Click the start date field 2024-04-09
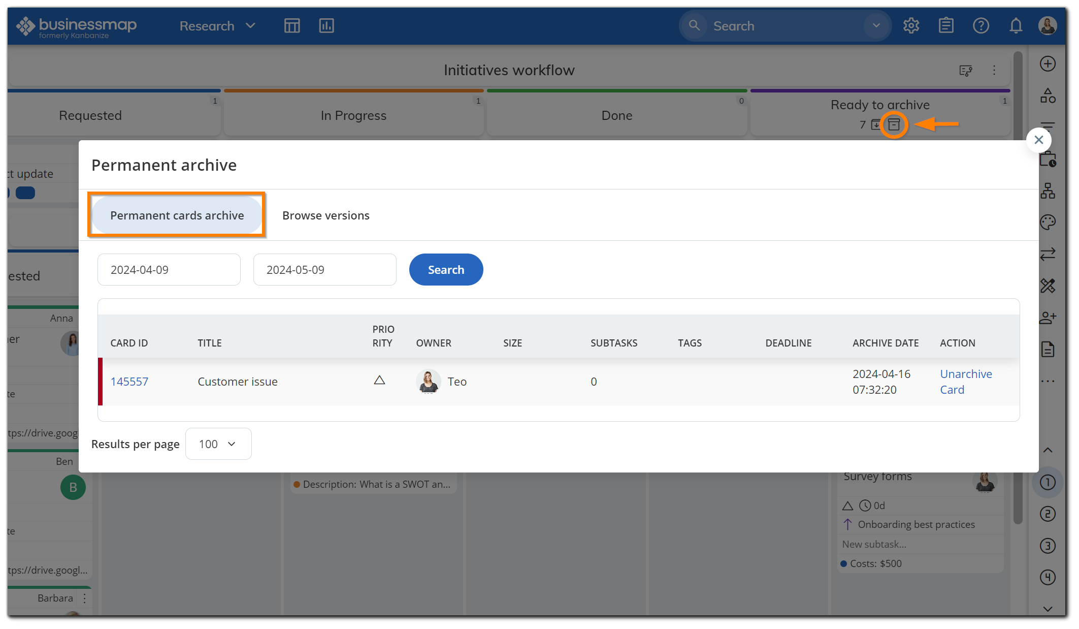 169,269
